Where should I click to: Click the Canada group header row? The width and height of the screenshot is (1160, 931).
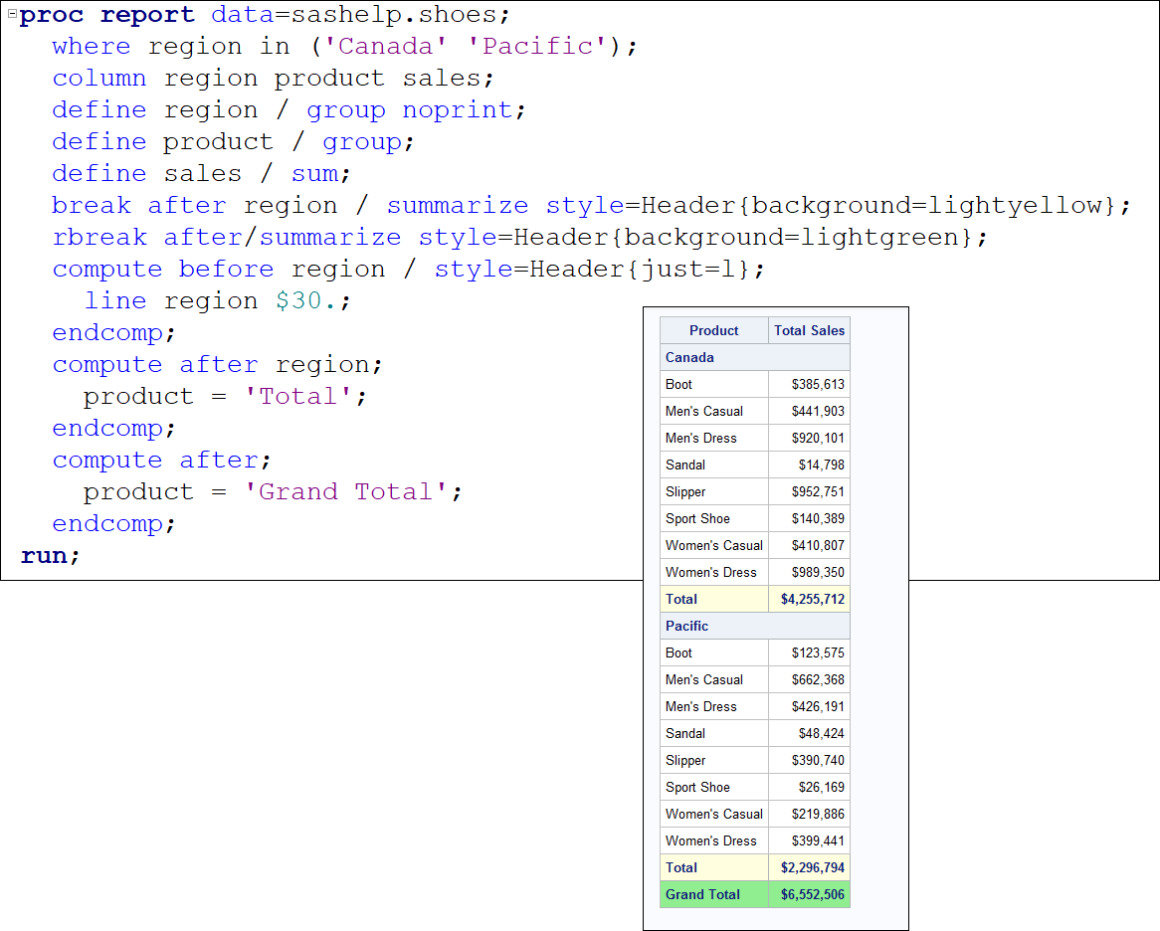click(x=754, y=357)
